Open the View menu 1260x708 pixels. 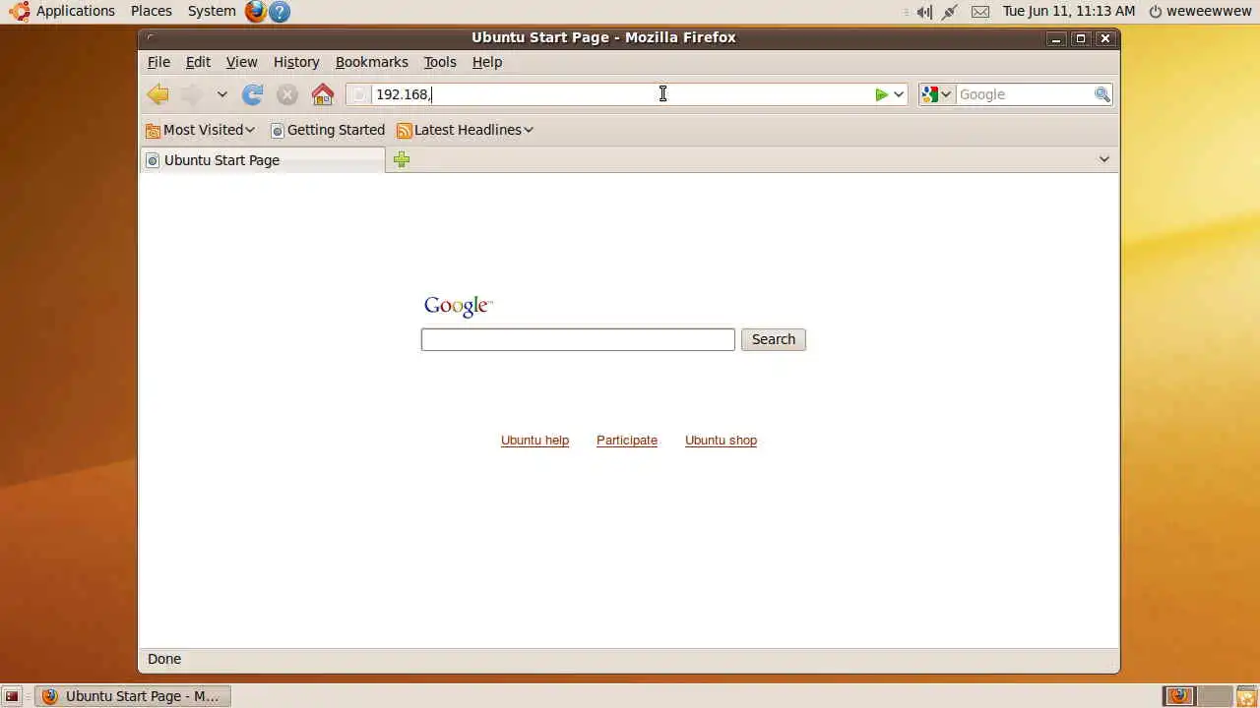(x=241, y=62)
